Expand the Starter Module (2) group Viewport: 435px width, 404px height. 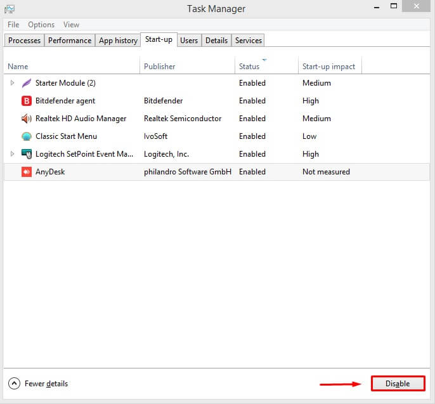tap(12, 82)
